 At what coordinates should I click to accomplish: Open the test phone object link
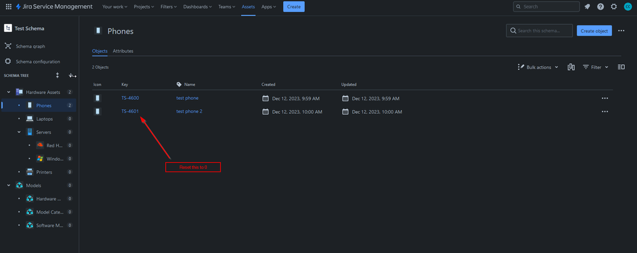pyautogui.click(x=187, y=98)
